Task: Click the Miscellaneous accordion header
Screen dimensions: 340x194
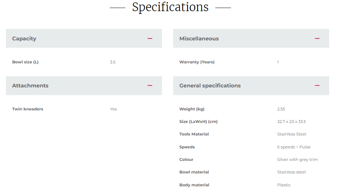Action: [251, 38]
